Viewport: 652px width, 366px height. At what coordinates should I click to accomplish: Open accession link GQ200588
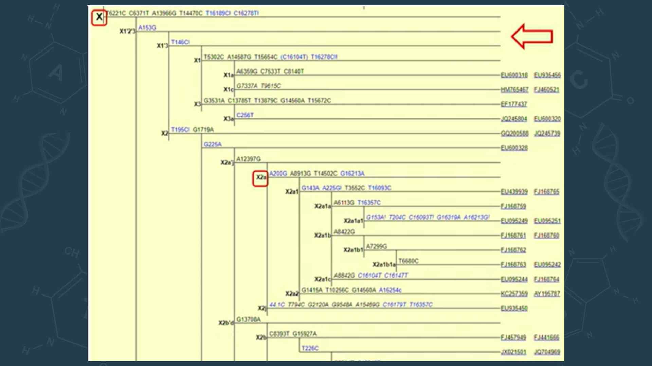[514, 134]
